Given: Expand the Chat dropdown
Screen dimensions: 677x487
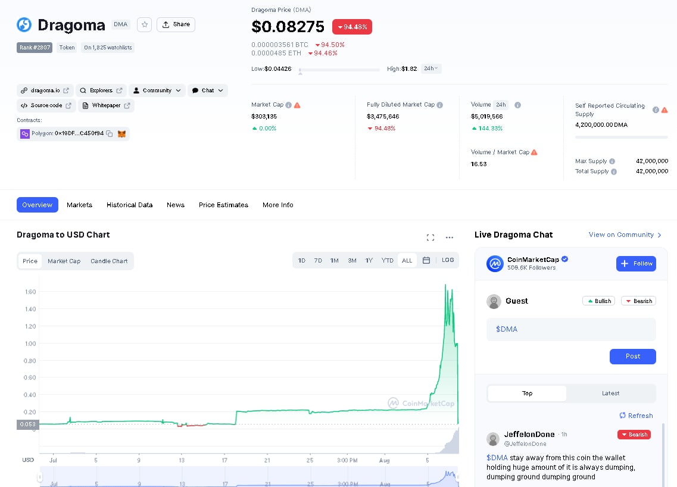Looking at the screenshot, I should (x=208, y=90).
